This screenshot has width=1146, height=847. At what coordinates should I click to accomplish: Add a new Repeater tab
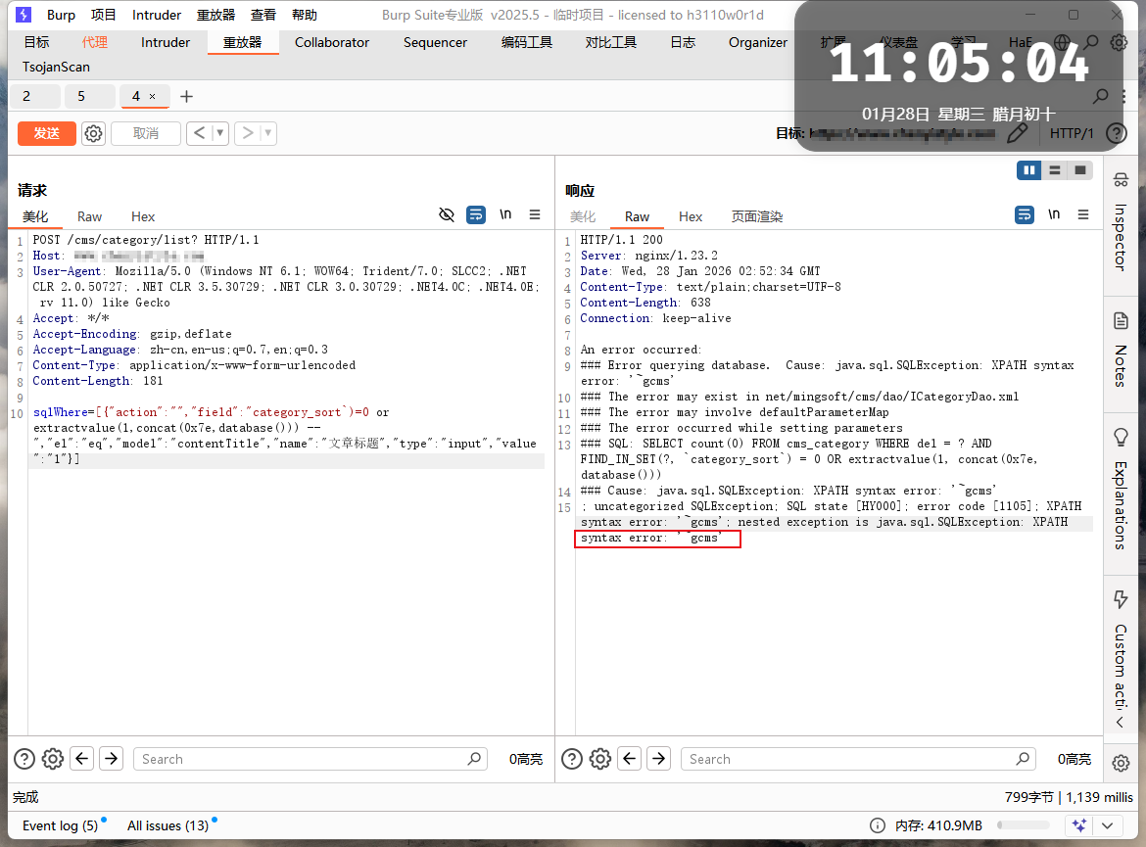(186, 97)
